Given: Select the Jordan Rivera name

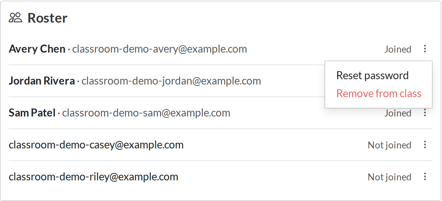Looking at the screenshot, I should coord(42,81).
